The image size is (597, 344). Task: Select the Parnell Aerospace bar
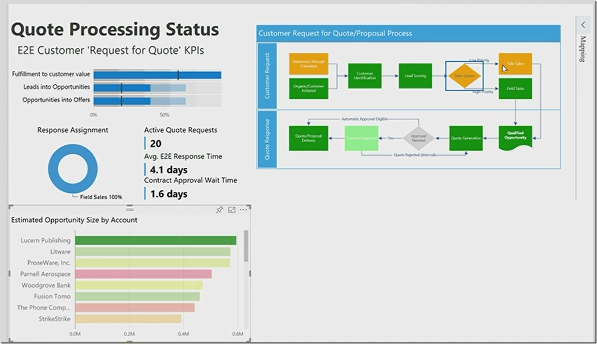pyautogui.click(x=143, y=274)
